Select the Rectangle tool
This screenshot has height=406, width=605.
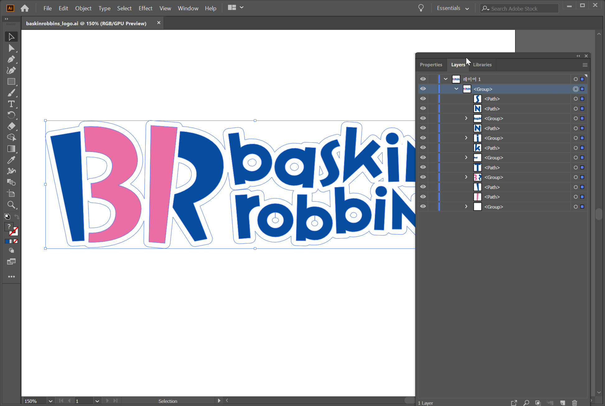pyautogui.click(x=11, y=82)
